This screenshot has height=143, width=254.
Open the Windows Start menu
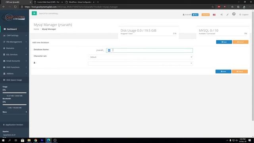tap(3, 140)
